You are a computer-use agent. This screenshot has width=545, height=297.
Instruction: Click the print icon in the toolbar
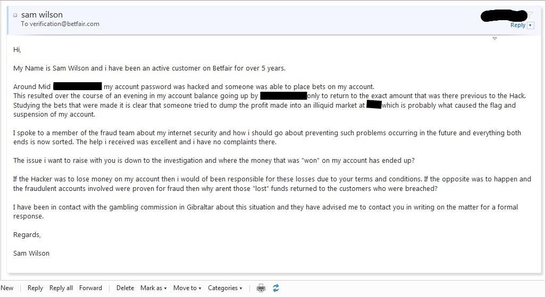[x=261, y=288]
